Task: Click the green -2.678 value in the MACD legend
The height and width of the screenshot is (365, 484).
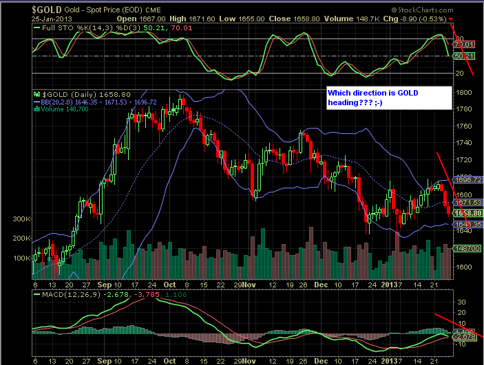Action: 116,294
